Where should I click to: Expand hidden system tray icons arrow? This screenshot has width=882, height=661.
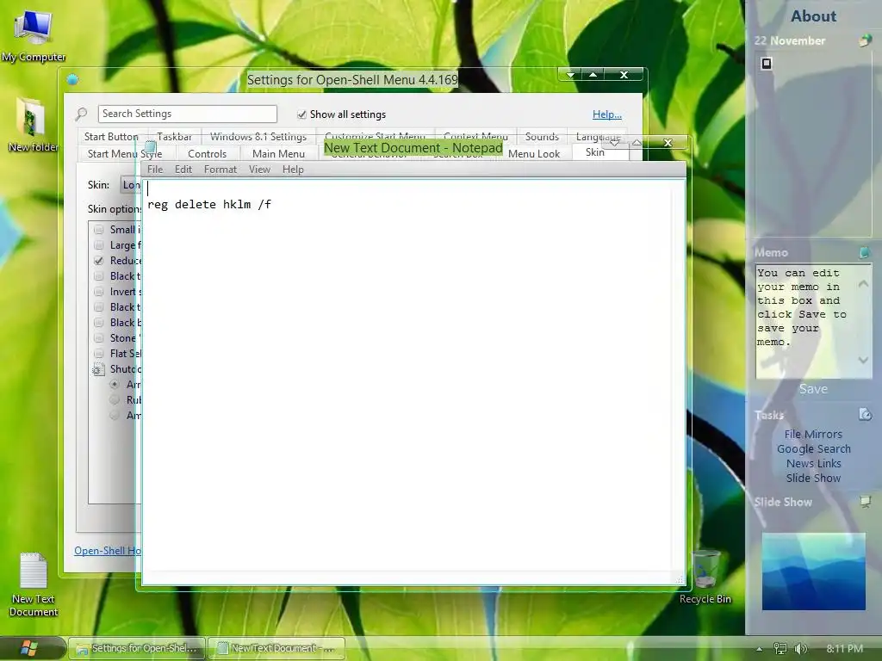760,649
